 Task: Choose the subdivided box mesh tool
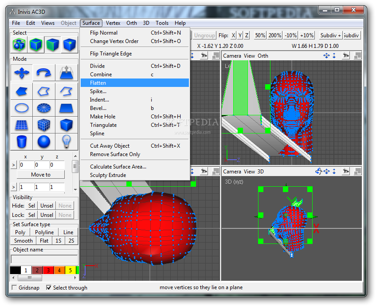[43, 125]
